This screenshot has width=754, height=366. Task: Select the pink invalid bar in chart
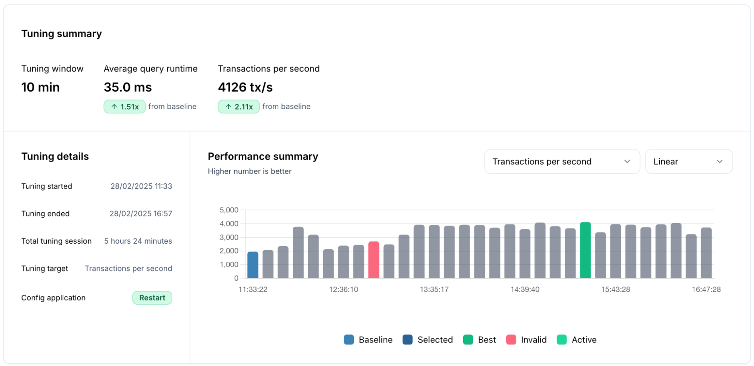click(x=374, y=260)
